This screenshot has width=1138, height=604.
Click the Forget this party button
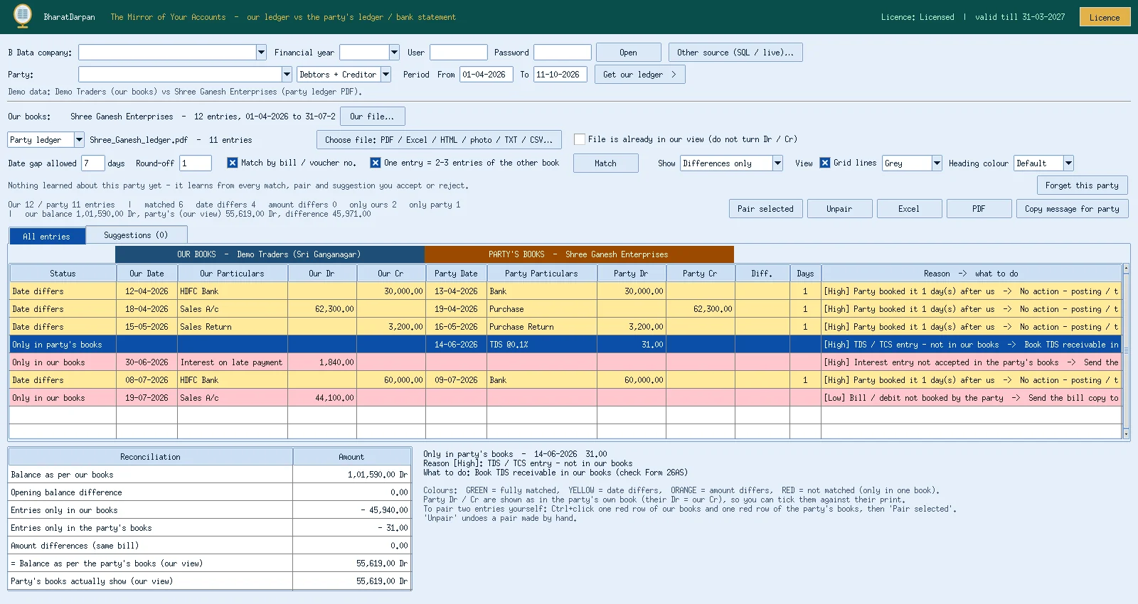1083,185
